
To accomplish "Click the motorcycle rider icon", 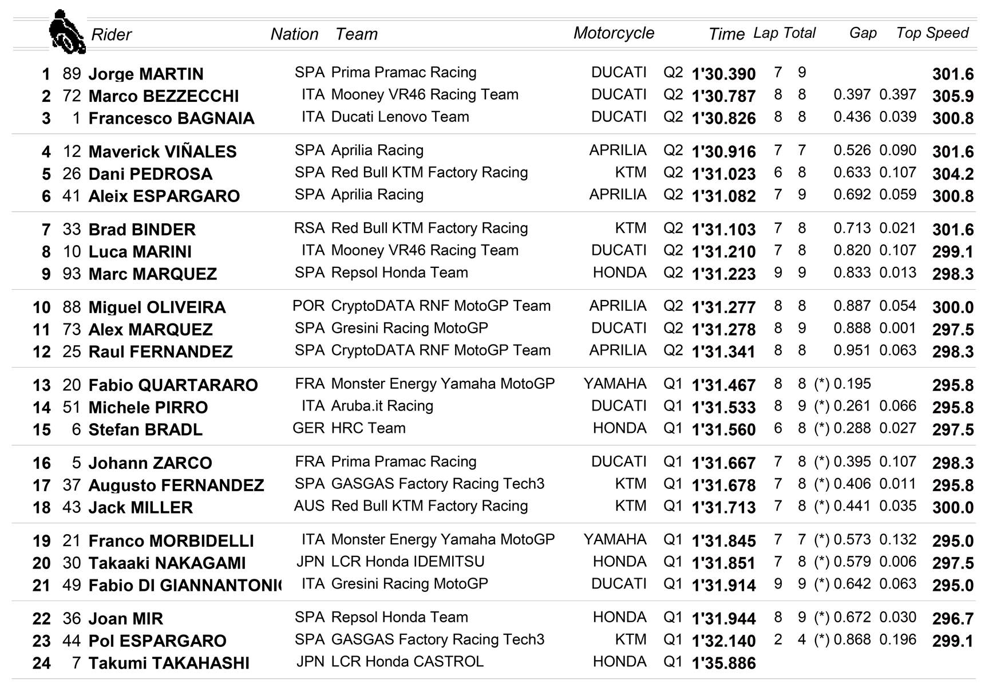I will (67, 32).
